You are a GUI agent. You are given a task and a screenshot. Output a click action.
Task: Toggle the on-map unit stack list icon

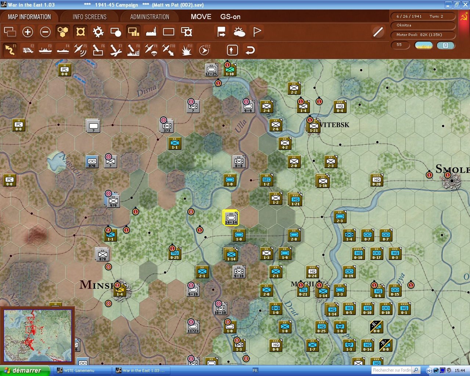click(10, 32)
